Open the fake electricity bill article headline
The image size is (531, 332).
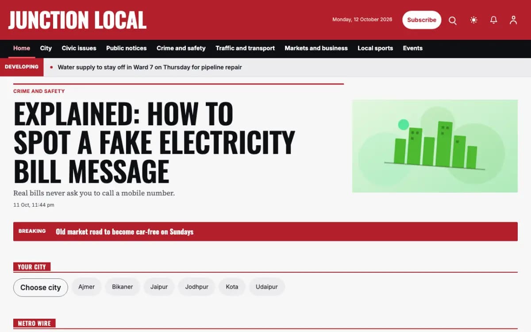pyautogui.click(x=154, y=143)
